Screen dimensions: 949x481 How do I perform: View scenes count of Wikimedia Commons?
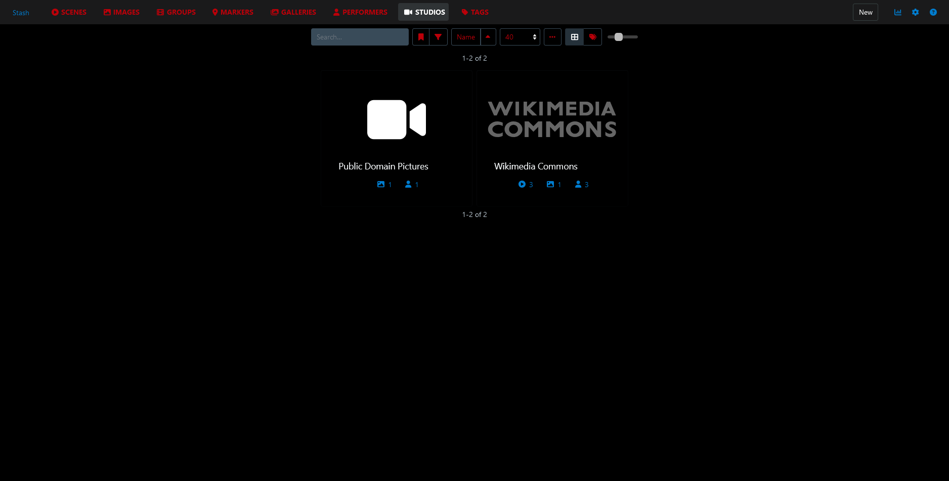coord(526,185)
